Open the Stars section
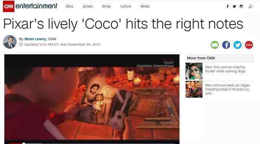This screenshot has width=260, height=144. [x=69, y=6]
